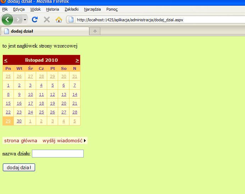
Task: Expand the 'wyślij wiadomość' submenu arrow
Action: [85, 141]
